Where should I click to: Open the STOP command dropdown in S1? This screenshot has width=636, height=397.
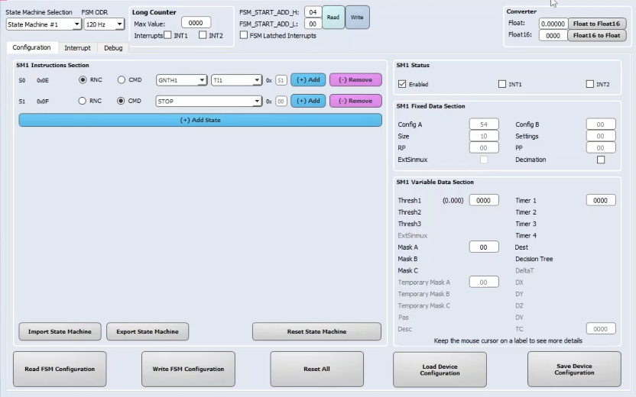coord(209,102)
